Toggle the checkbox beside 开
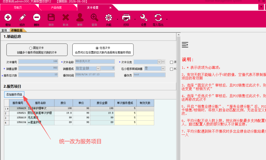 [x=172, y=62]
